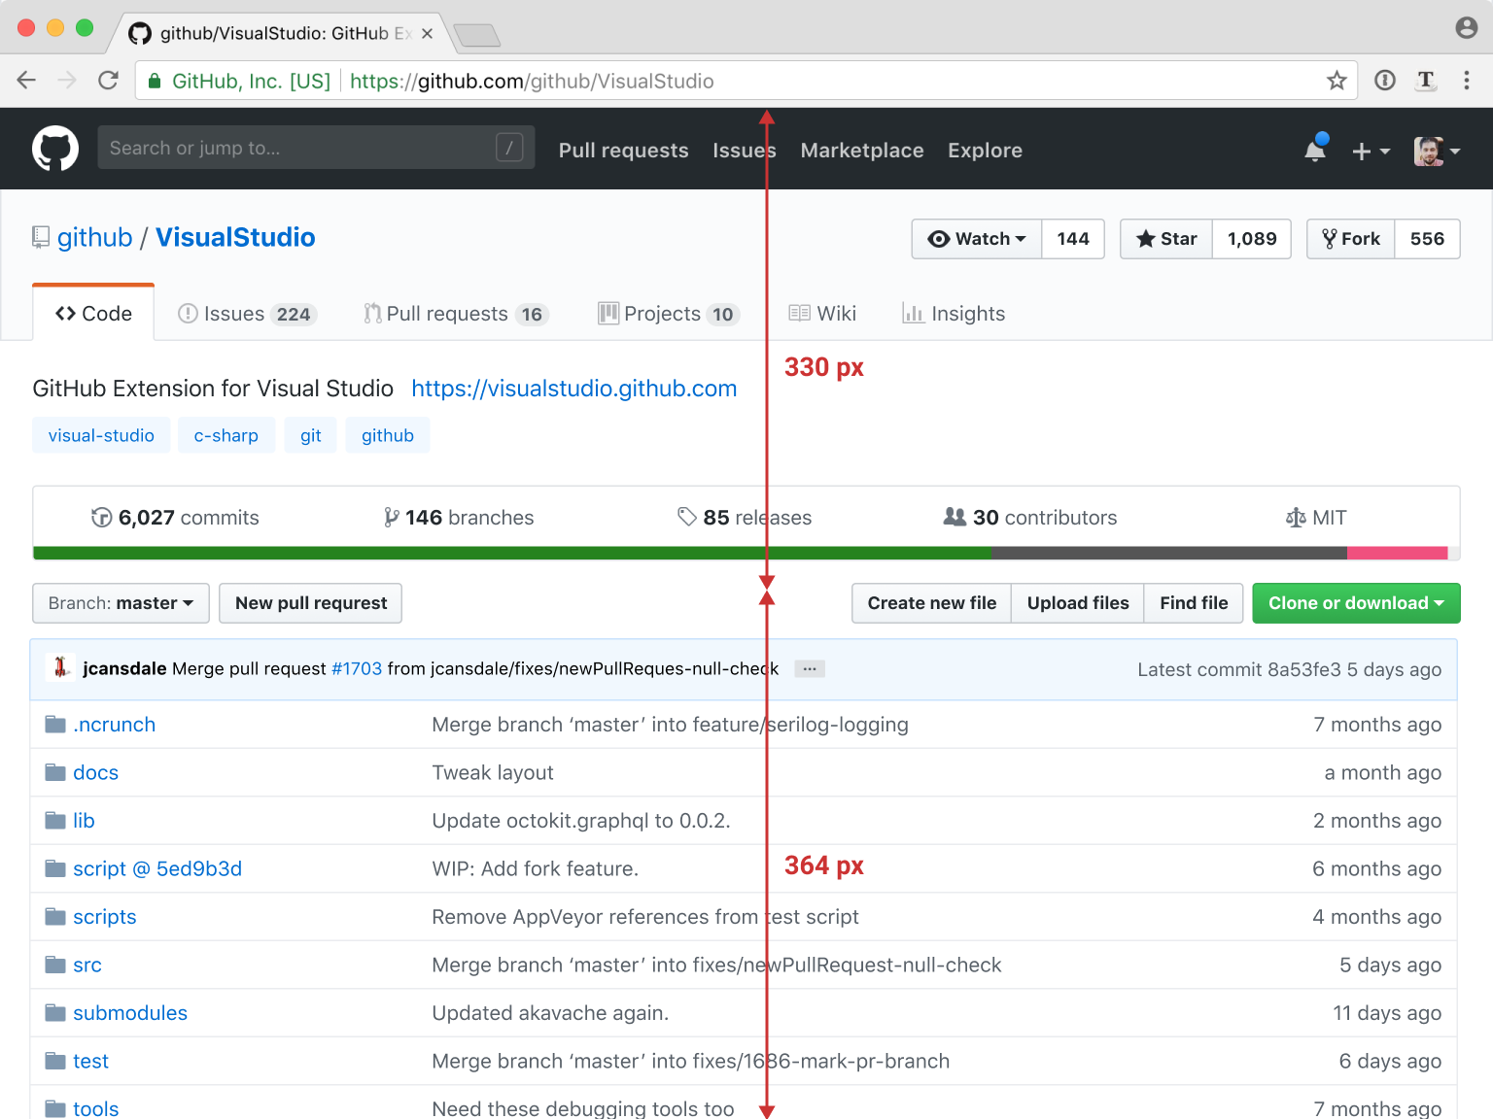This screenshot has width=1493, height=1119.
Task: Open the notifications bell
Action: click(x=1315, y=150)
